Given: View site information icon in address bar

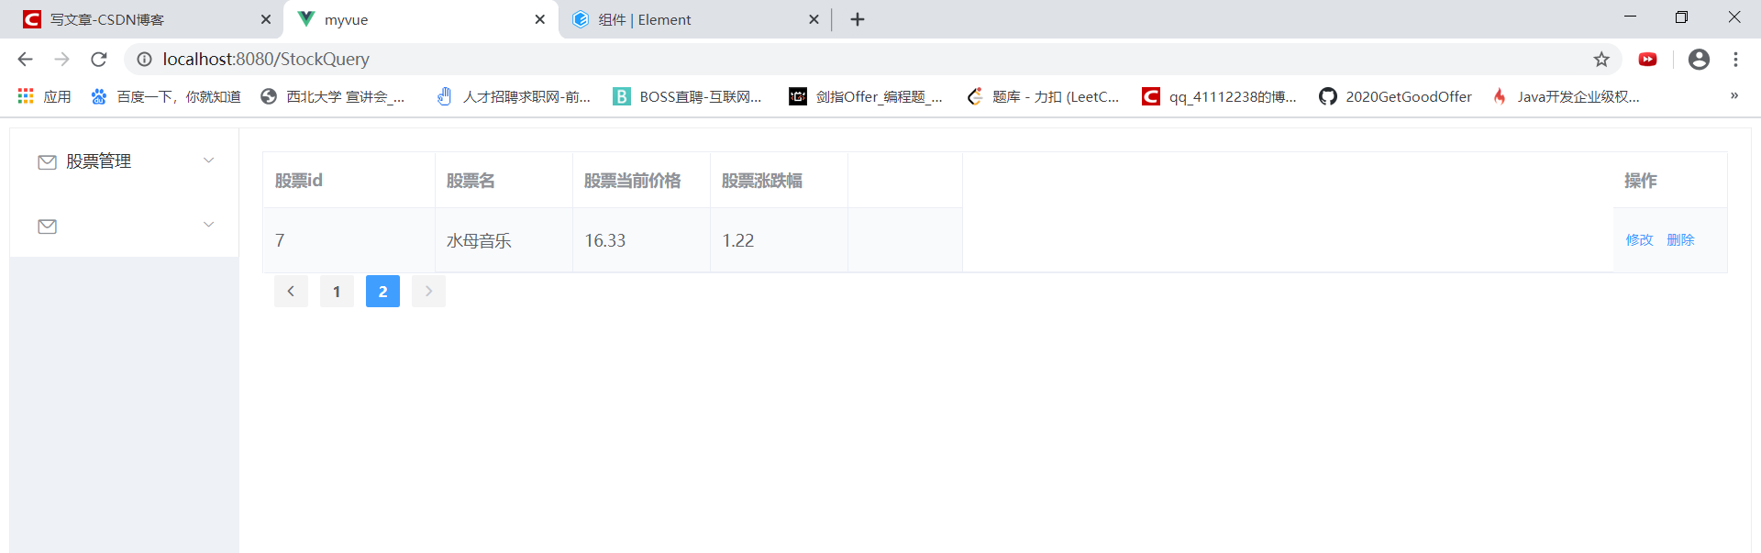Looking at the screenshot, I should tap(144, 60).
